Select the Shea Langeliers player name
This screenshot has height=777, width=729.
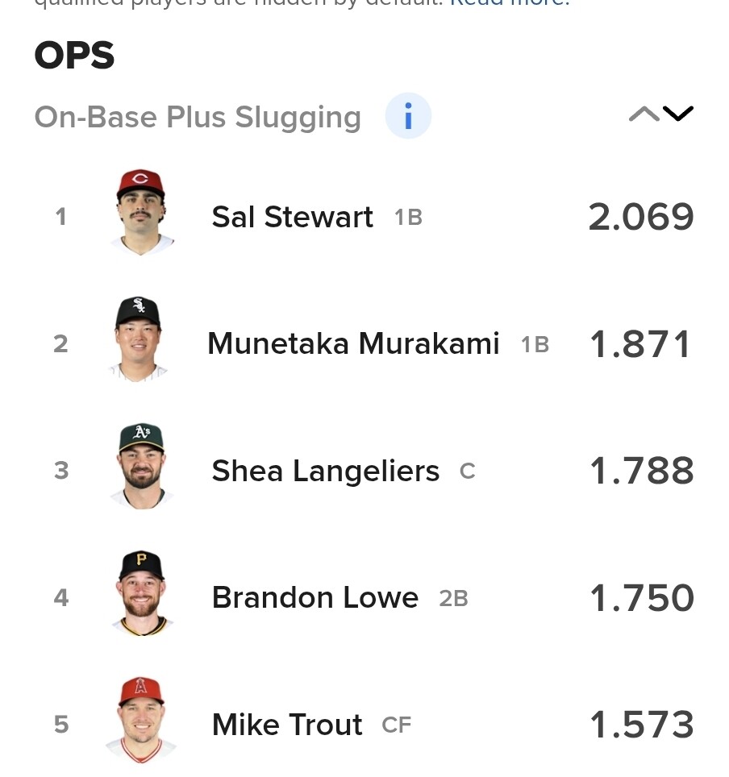(x=325, y=471)
